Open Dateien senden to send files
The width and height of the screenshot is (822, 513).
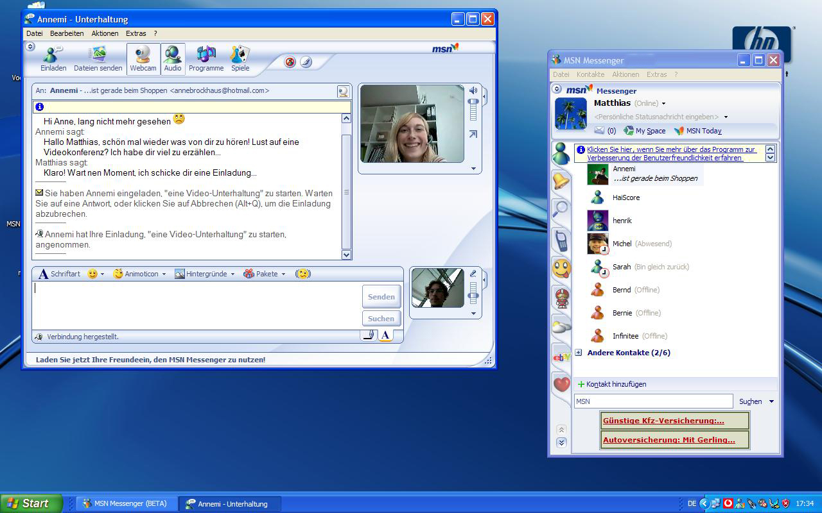point(98,59)
